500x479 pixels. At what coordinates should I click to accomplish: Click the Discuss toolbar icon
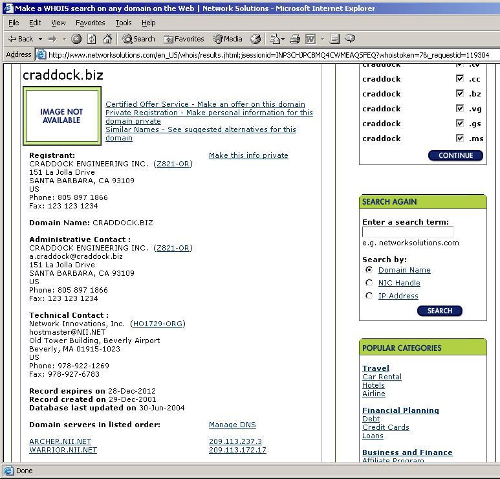[x=334, y=39]
